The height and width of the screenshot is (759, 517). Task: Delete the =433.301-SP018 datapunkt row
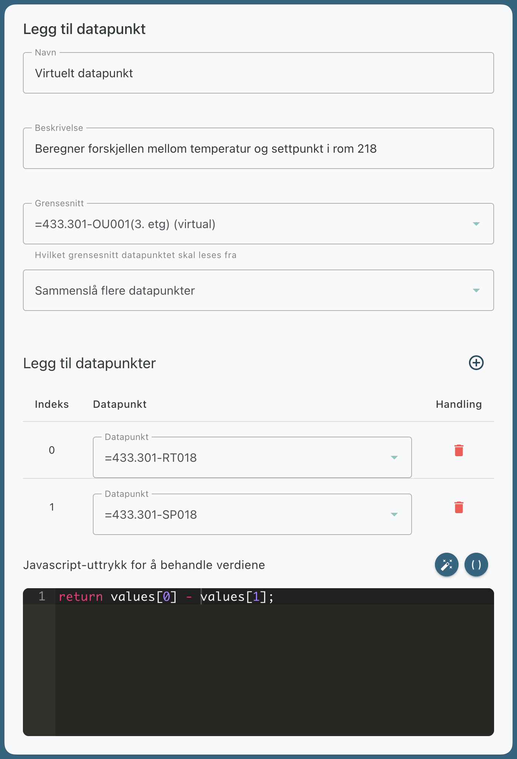coord(459,507)
